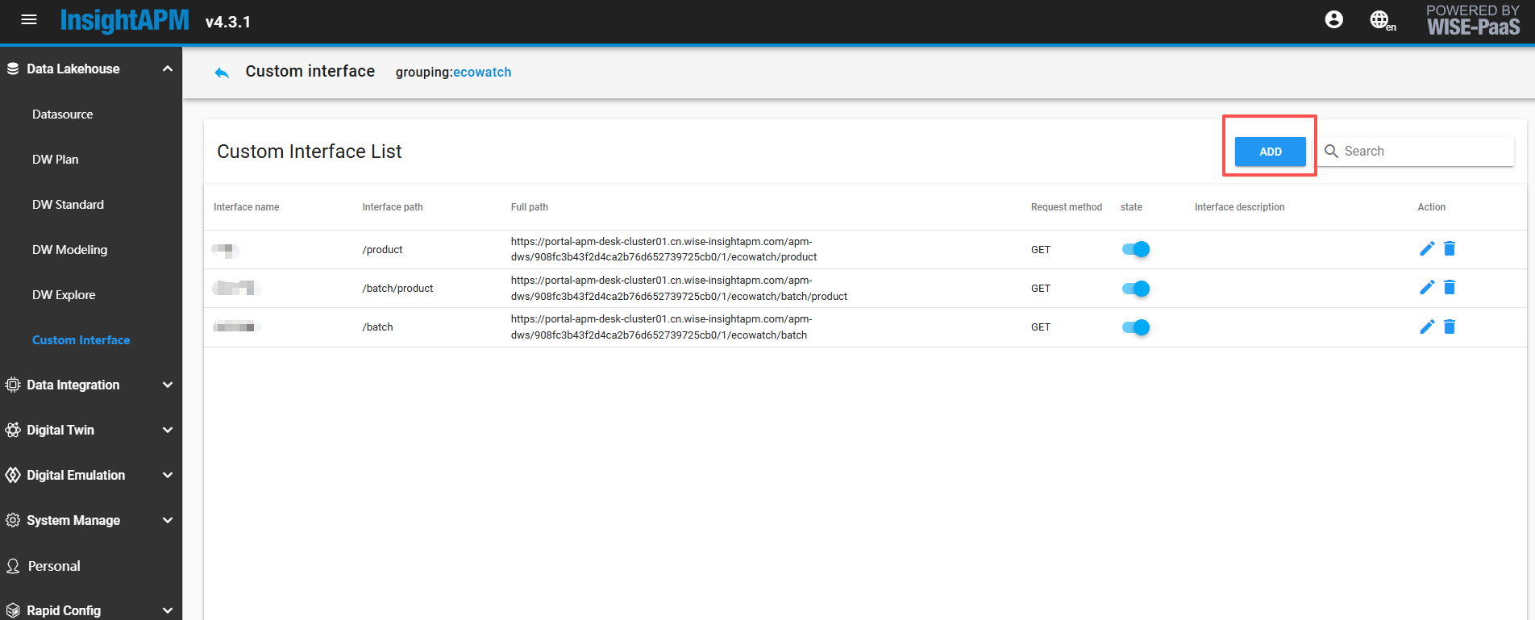Go to Datasource in sidebar
Viewport: 1535px width, 620px height.
tap(62, 114)
